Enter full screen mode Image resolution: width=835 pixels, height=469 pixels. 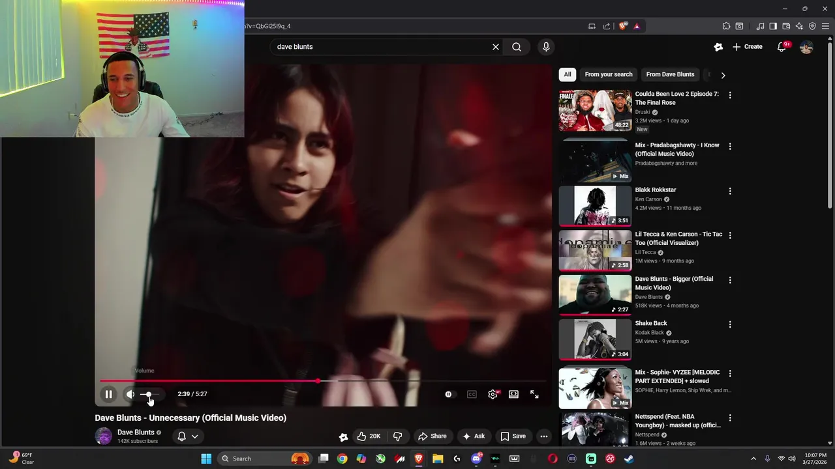coord(534,394)
